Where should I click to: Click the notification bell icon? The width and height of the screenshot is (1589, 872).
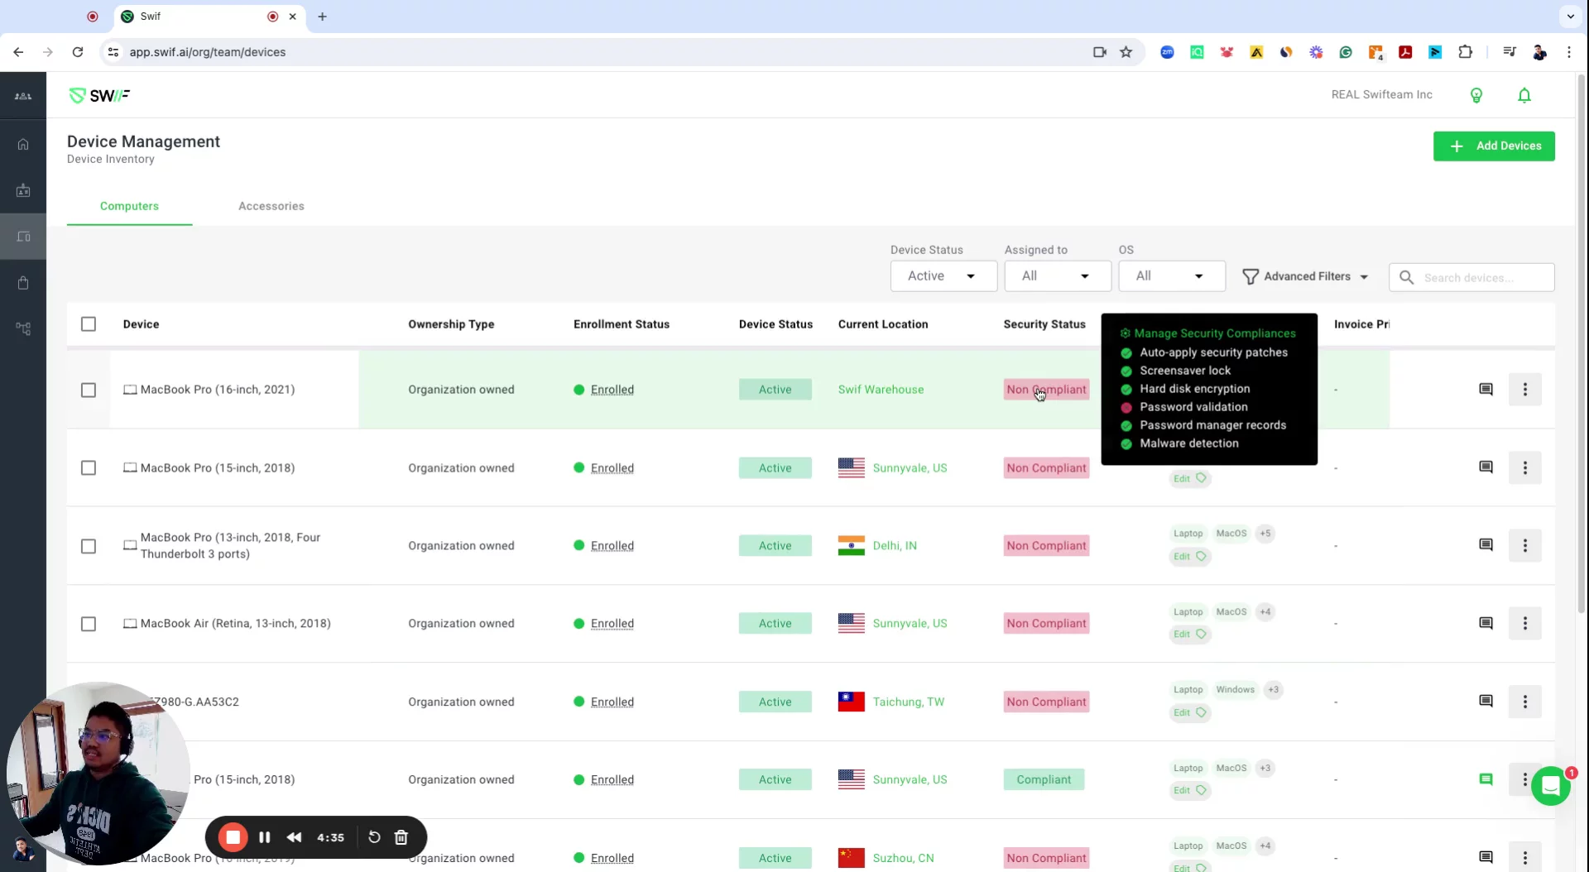pos(1524,95)
